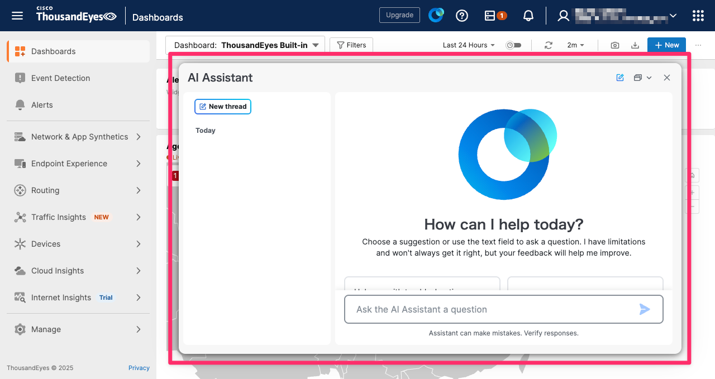
Task: Click the New thread button
Action: click(223, 107)
